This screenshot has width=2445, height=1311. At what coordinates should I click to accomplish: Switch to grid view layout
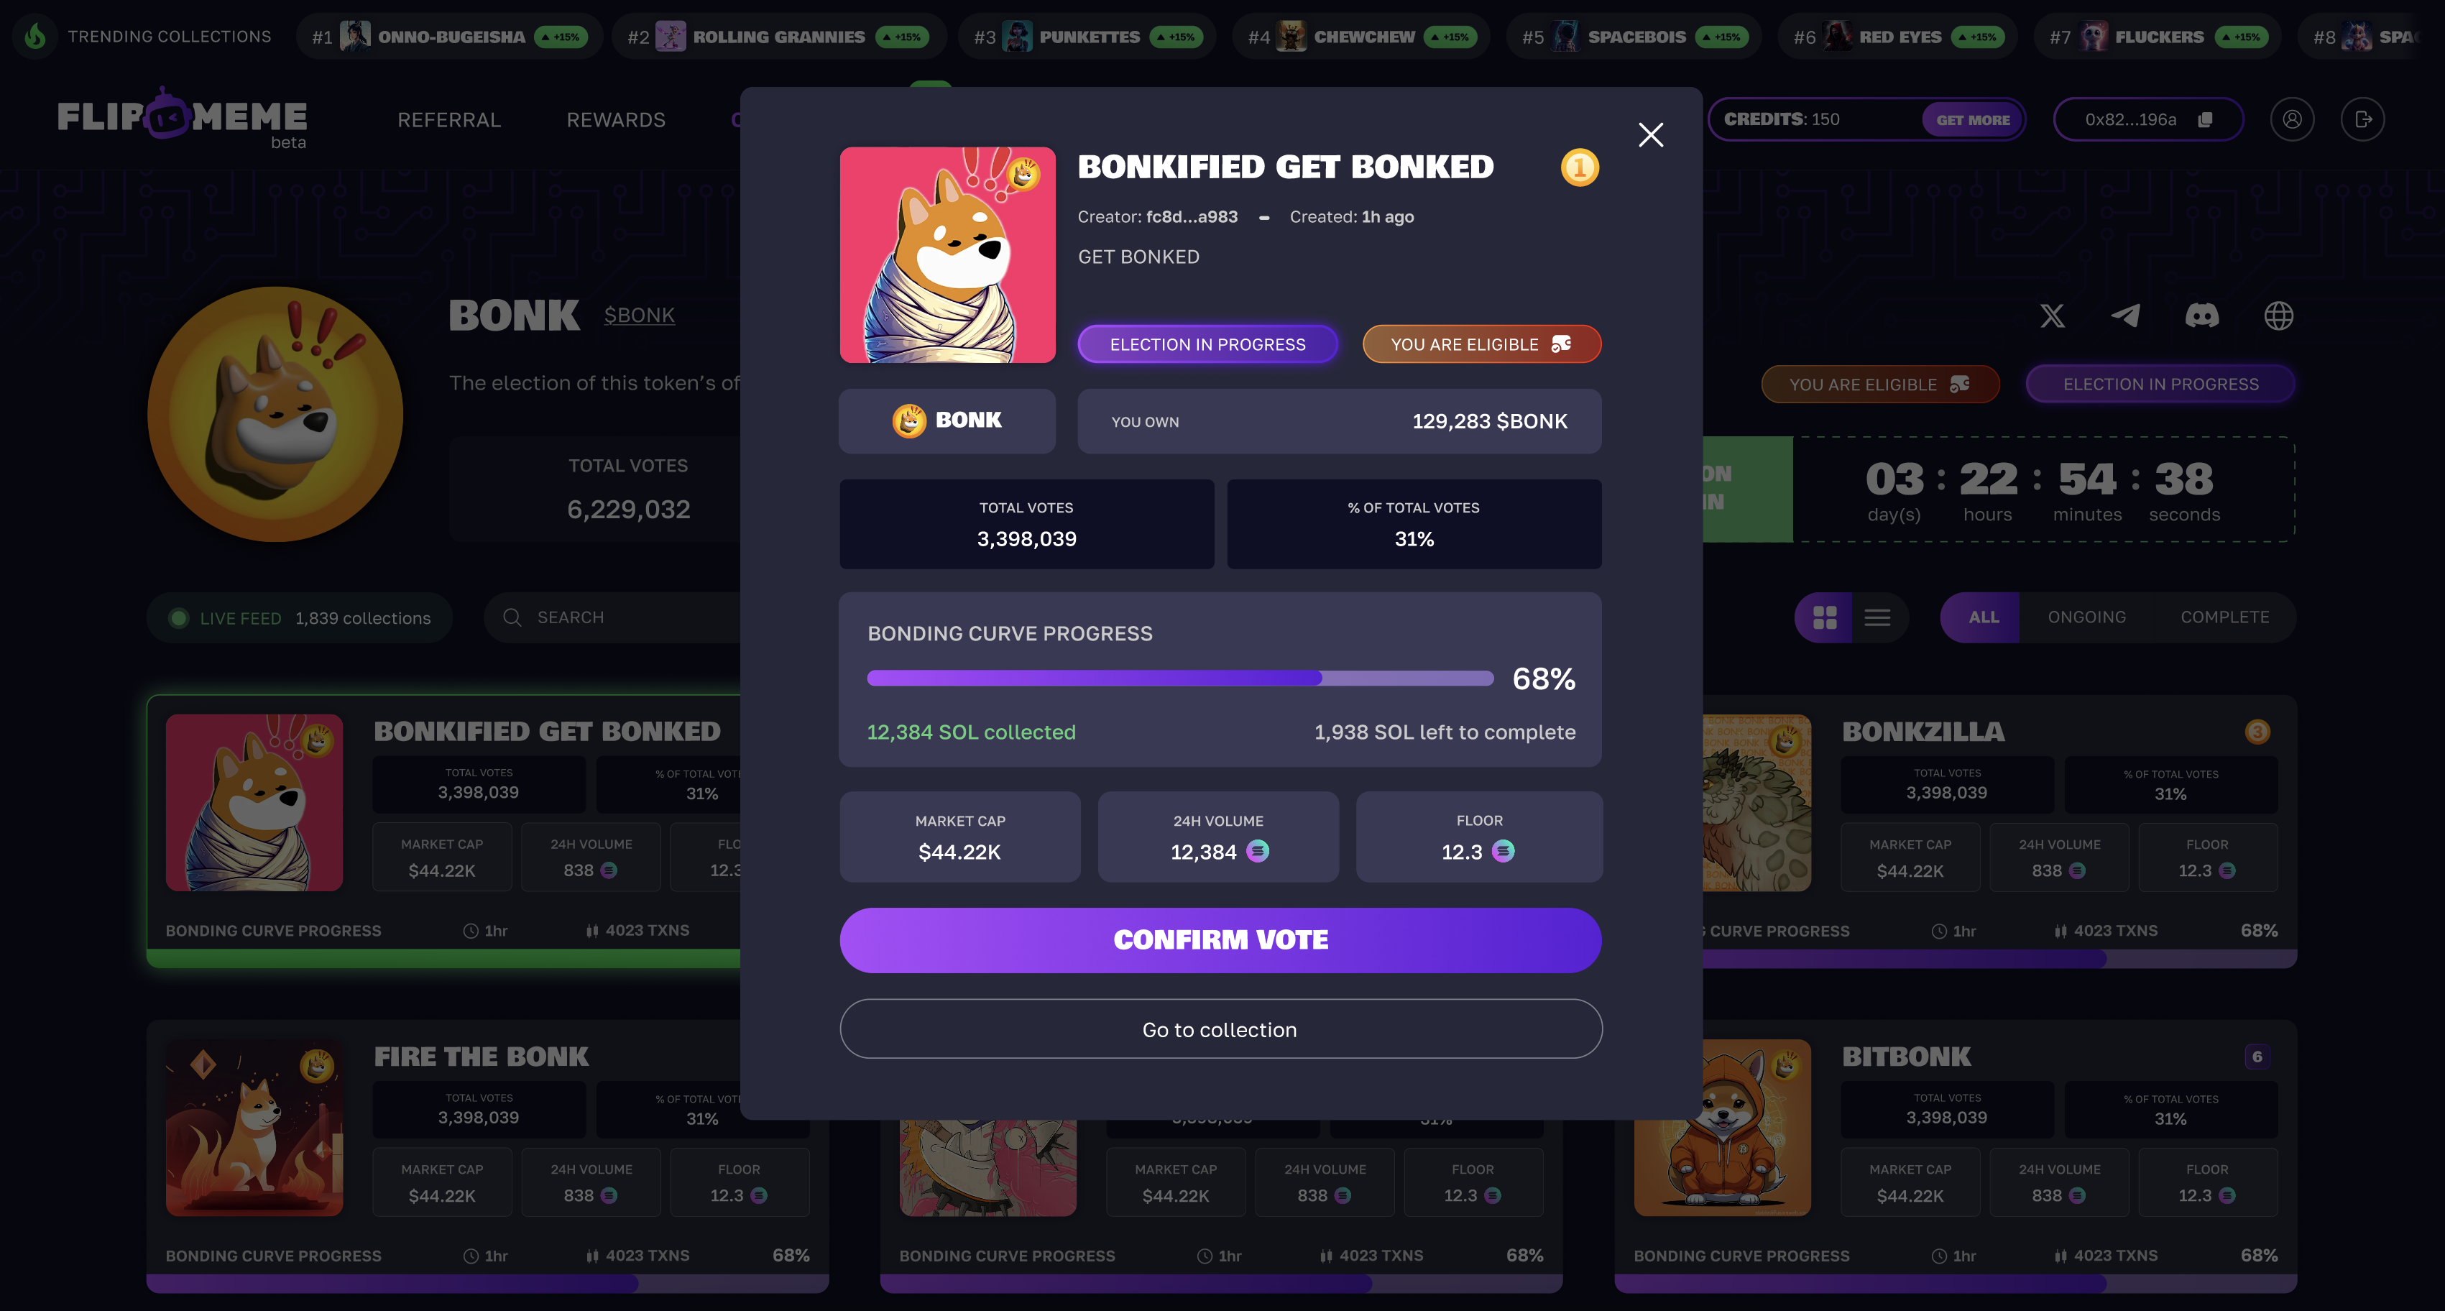(x=1824, y=618)
